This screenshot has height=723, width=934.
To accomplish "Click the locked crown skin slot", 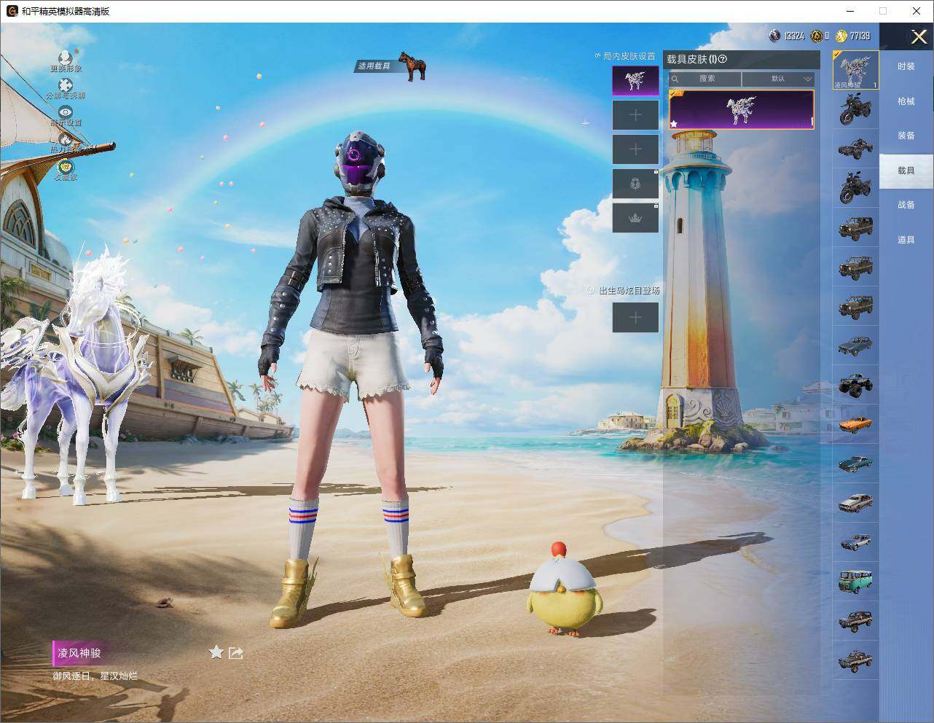I will click(635, 218).
